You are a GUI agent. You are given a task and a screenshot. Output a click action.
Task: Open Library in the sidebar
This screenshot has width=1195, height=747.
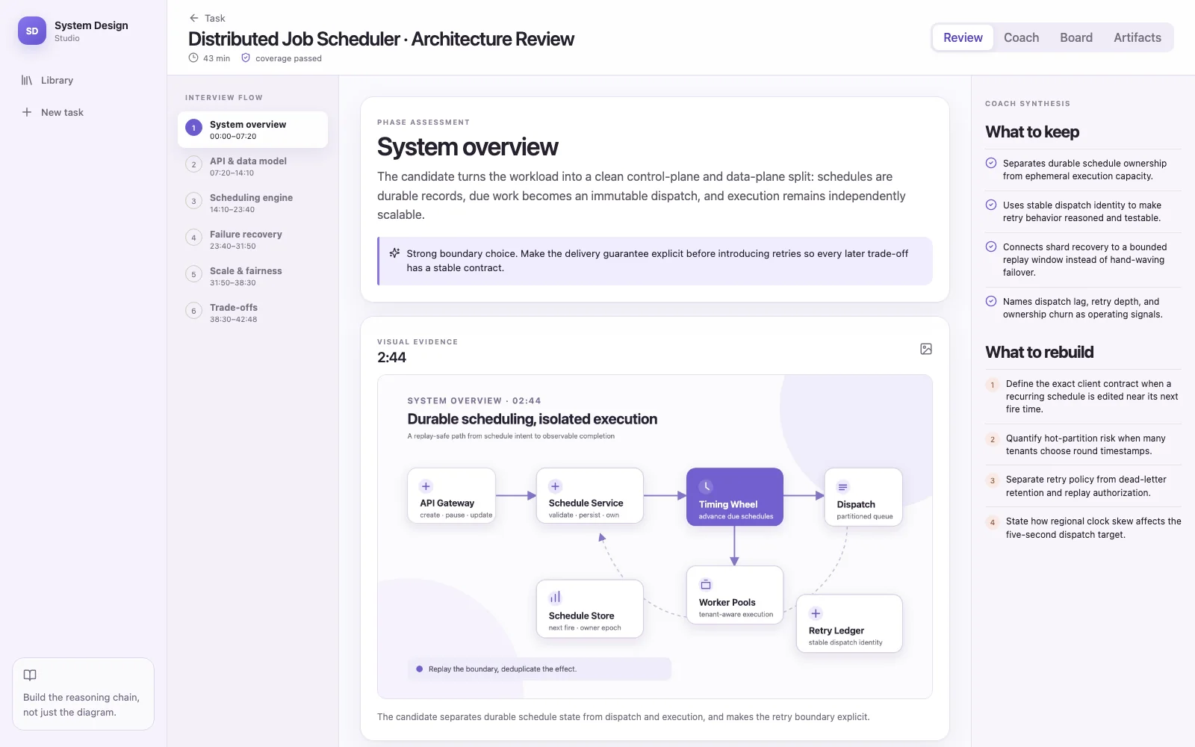84,80
